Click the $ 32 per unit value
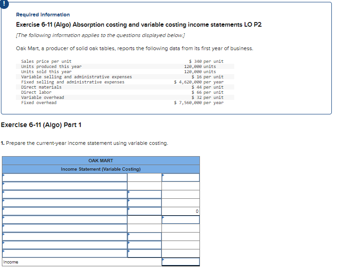Image resolution: width=337 pixels, height=271 pixels. tap(207, 98)
